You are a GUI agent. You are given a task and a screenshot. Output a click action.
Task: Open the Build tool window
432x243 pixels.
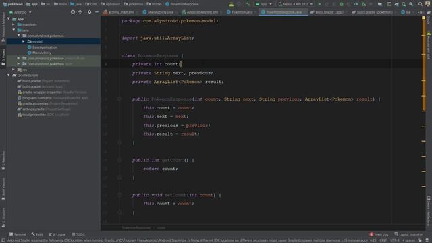tap(37, 234)
